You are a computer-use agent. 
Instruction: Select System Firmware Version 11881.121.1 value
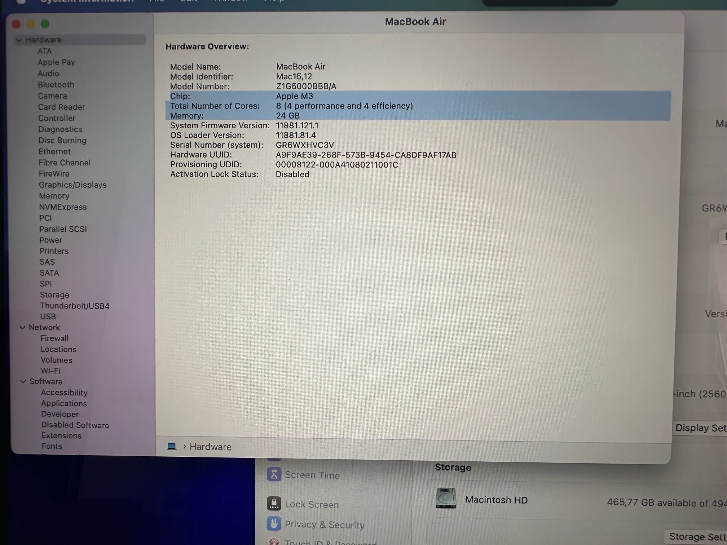297,126
